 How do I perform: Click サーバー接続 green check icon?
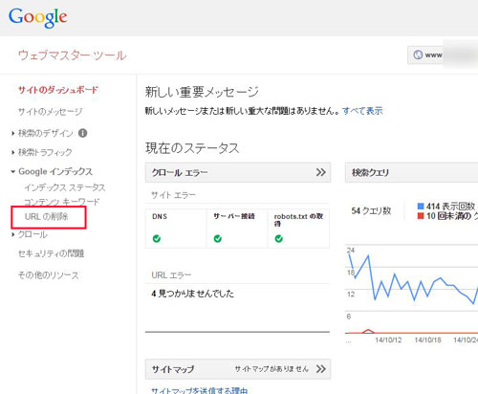tap(218, 238)
